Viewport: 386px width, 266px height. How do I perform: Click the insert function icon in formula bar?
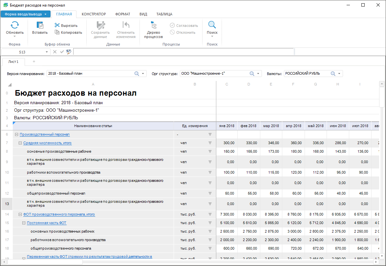[x=69, y=52]
